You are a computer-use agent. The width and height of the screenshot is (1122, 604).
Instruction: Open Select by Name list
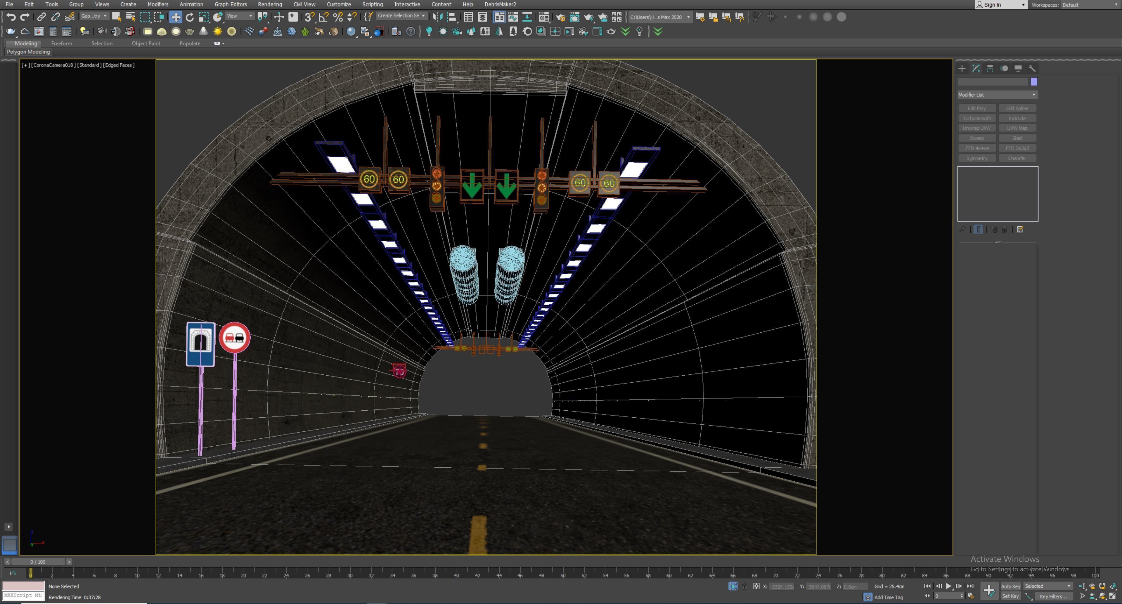click(x=130, y=17)
